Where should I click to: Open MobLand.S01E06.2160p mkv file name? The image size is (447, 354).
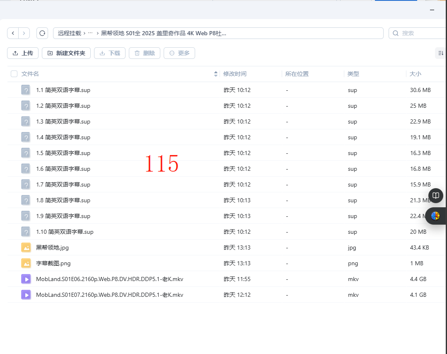[109, 279]
